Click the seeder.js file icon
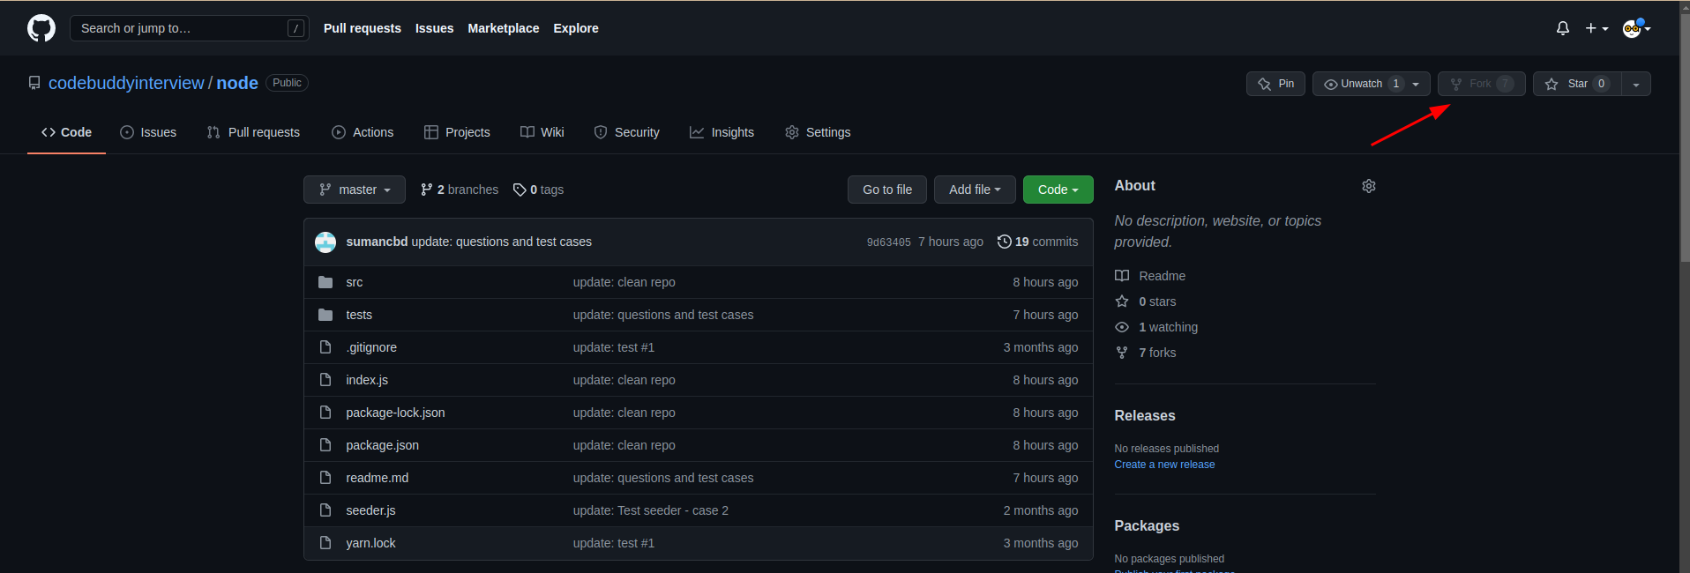 325,510
